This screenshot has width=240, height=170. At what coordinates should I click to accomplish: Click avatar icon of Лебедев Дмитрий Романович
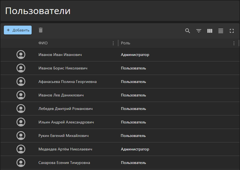click(21, 109)
